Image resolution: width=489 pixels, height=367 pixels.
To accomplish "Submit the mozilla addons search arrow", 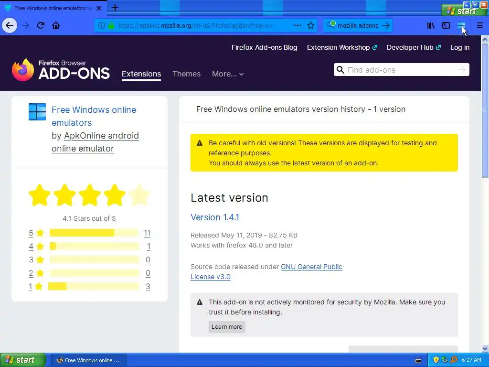I will coord(386,25).
